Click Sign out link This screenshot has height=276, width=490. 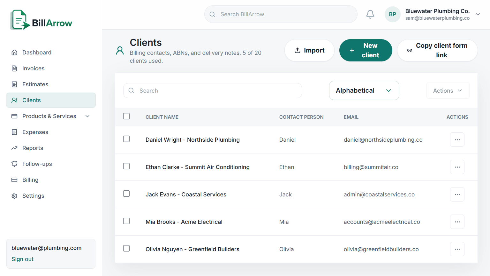coord(22,259)
